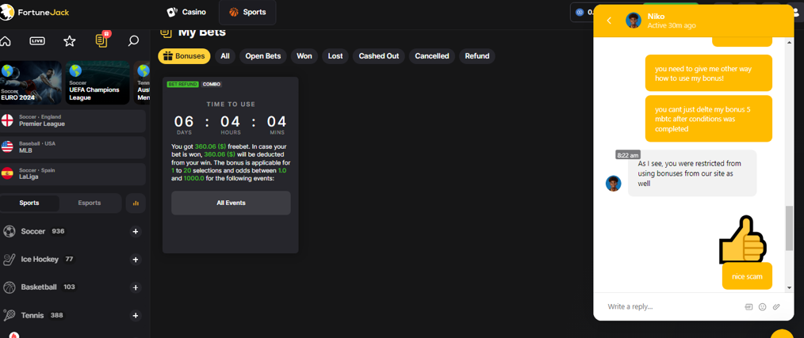Image resolution: width=804 pixels, height=338 pixels.
Task: Click the chat scrollbar thumb
Action: click(x=789, y=228)
